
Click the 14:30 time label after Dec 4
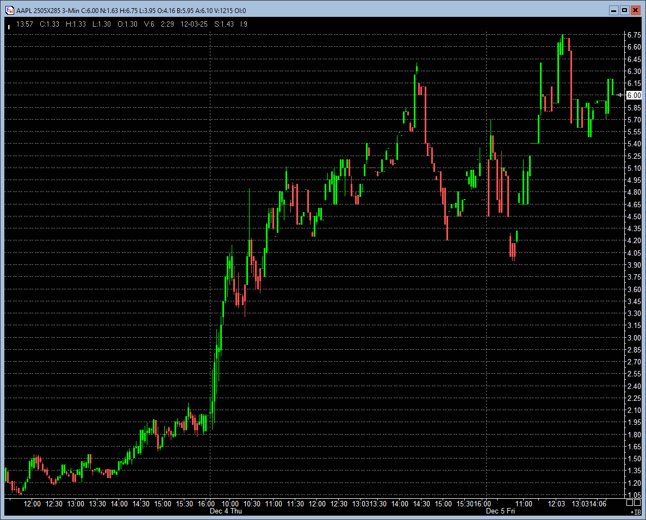coord(421,504)
